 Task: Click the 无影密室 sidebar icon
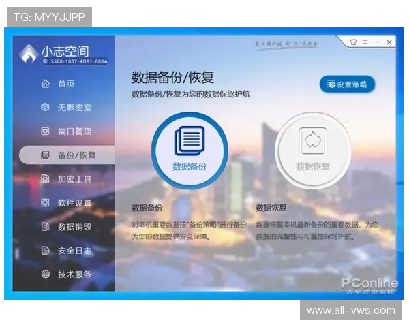click(45, 107)
